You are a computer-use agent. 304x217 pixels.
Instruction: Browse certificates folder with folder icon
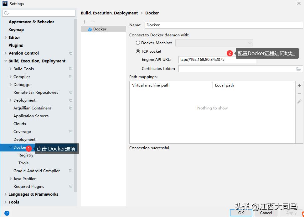point(299,69)
